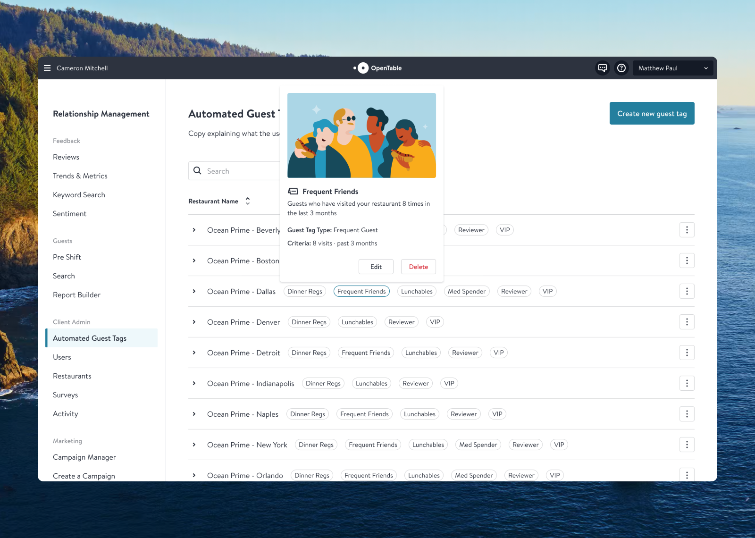
Task: Expand the Ocean Prime - Detroit row
Action: pyautogui.click(x=194, y=353)
